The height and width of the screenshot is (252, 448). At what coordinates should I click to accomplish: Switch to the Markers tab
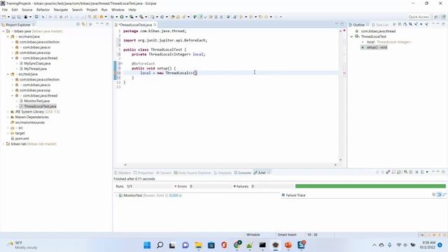tap(122, 173)
